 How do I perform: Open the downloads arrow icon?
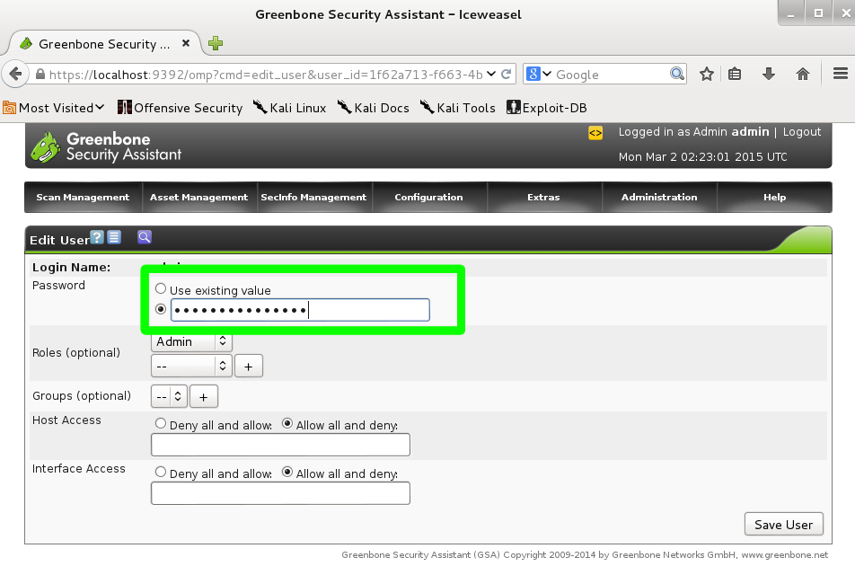(768, 75)
